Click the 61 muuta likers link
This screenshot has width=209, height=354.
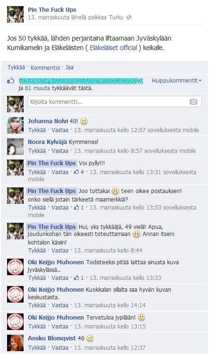coord(37,88)
